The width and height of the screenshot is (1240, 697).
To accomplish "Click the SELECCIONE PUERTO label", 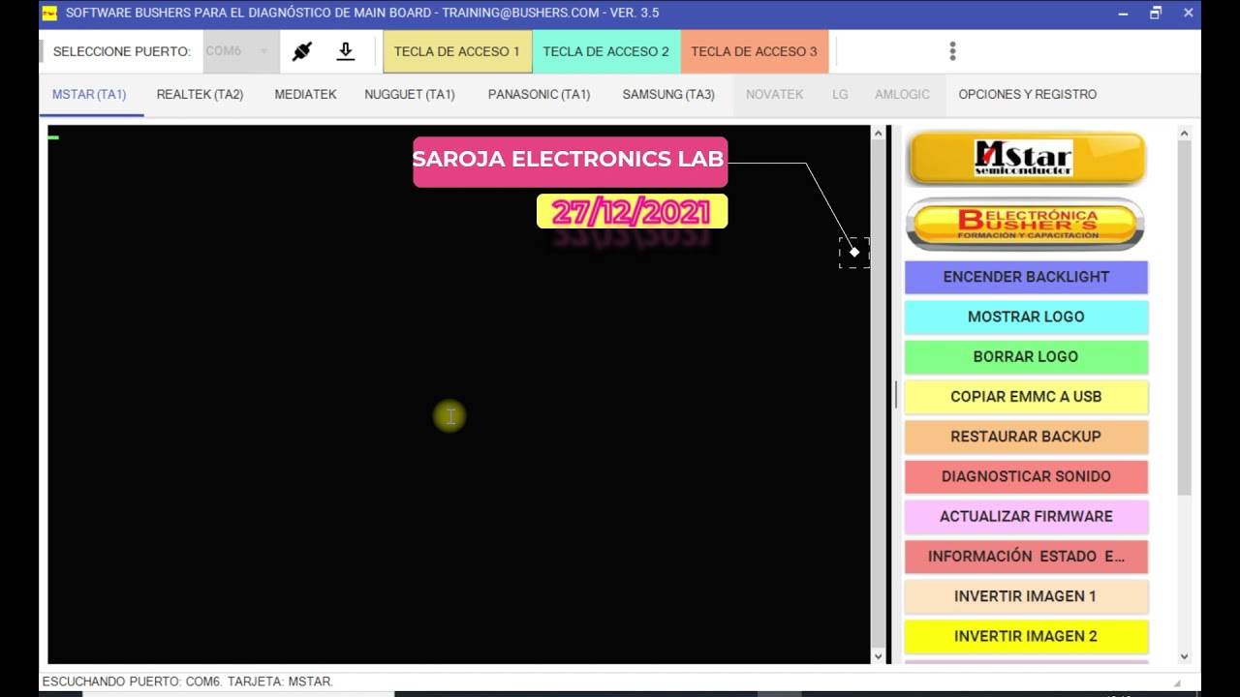I will [122, 51].
